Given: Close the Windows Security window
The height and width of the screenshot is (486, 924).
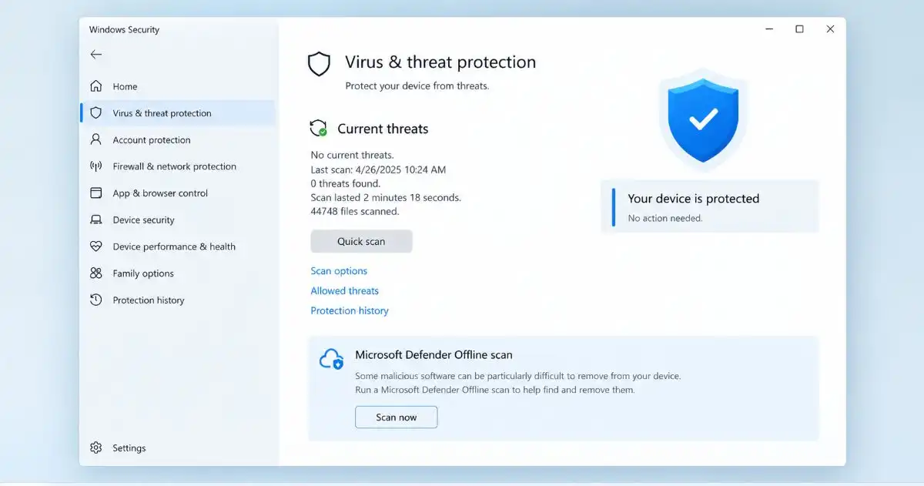Looking at the screenshot, I should click(x=830, y=29).
